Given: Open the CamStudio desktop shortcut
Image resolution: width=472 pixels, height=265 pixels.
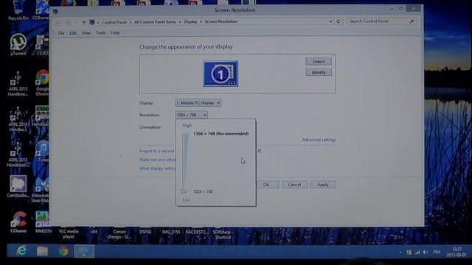Looking at the screenshot, I should tap(18, 186).
